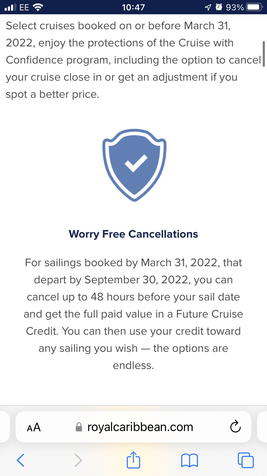The width and height of the screenshot is (267, 476).
Task: Open the AA text size menu
Action: (x=34, y=427)
